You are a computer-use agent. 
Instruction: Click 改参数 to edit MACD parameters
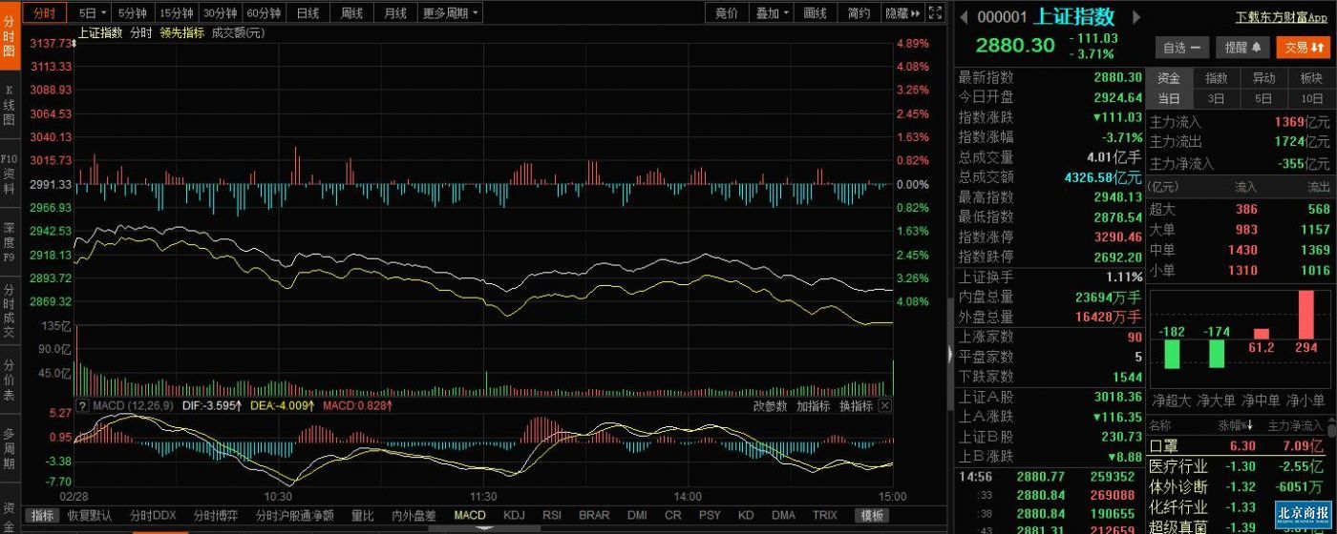pos(770,406)
